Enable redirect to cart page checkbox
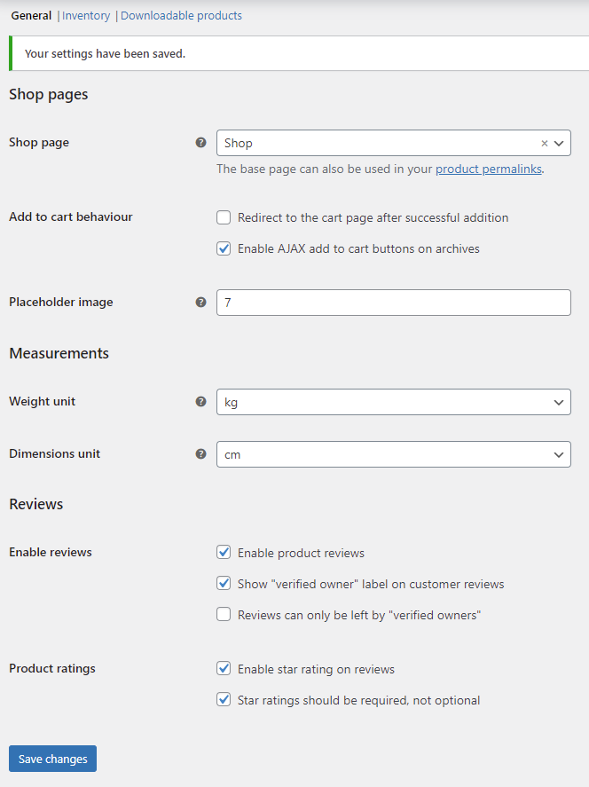This screenshot has width=589, height=787. [224, 217]
